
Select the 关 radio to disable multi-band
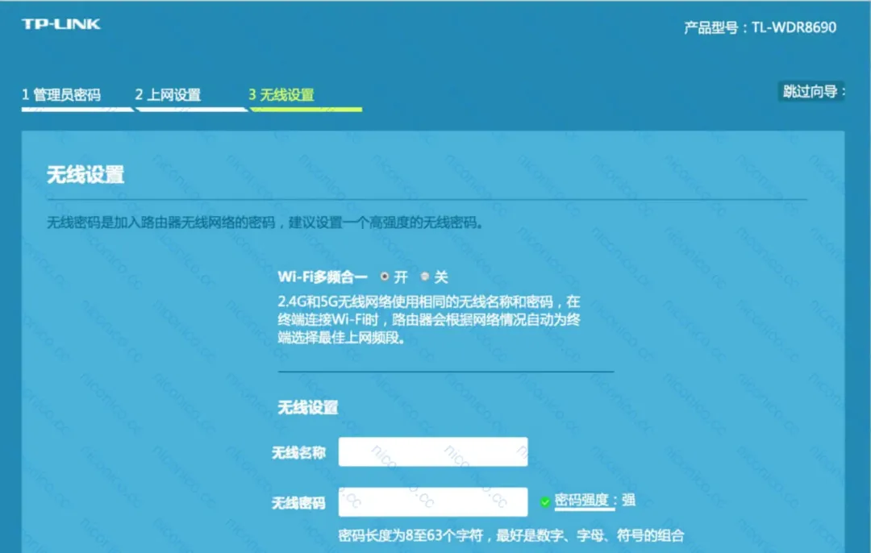425,276
